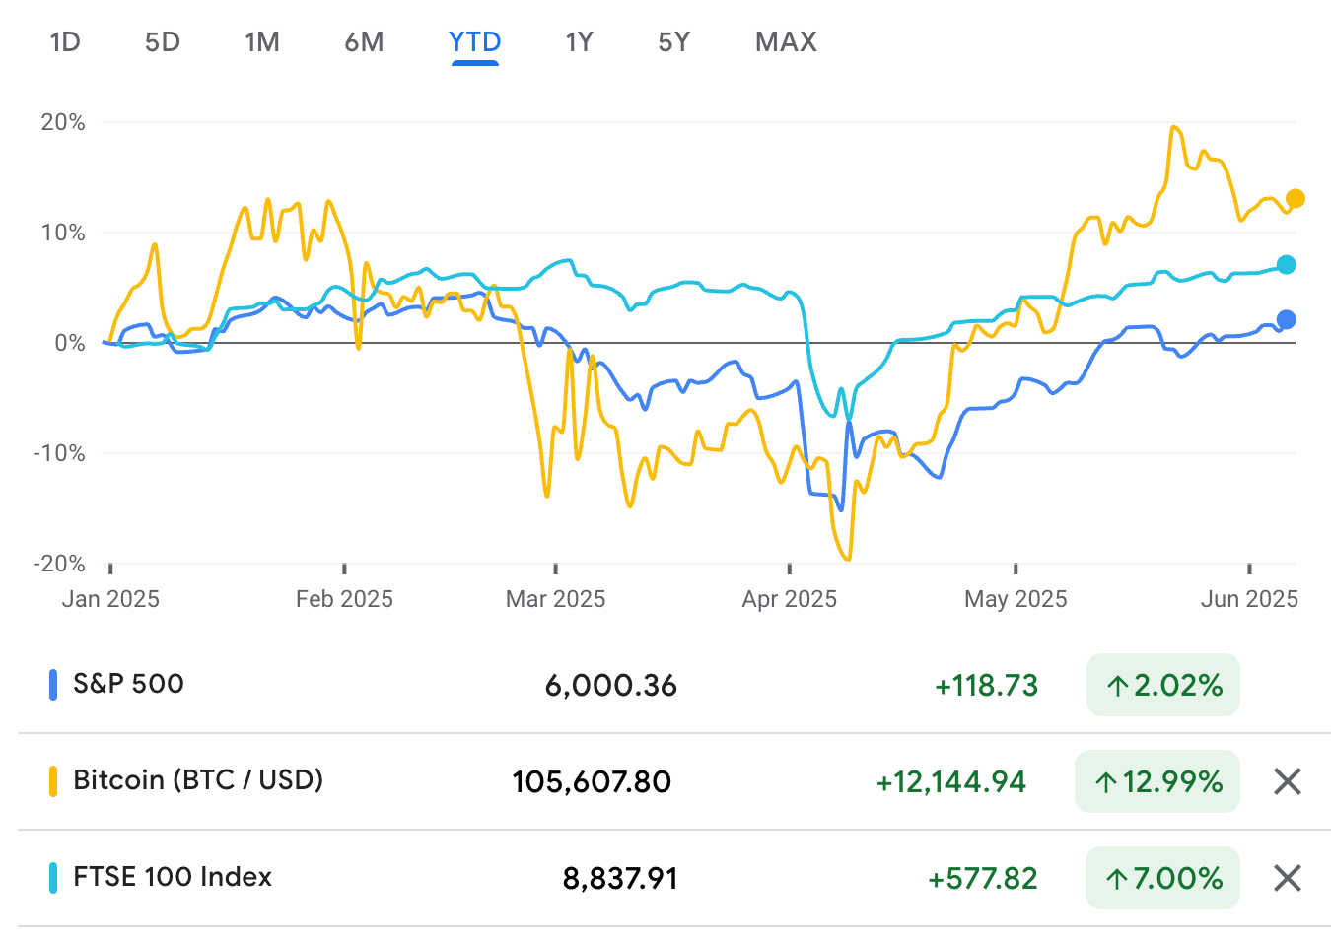The image size is (1331, 938).
Task: Choose the 1M range tab
Action: point(262,42)
